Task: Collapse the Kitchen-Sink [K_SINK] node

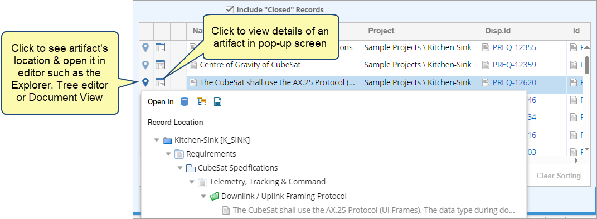Action: [x=157, y=140]
